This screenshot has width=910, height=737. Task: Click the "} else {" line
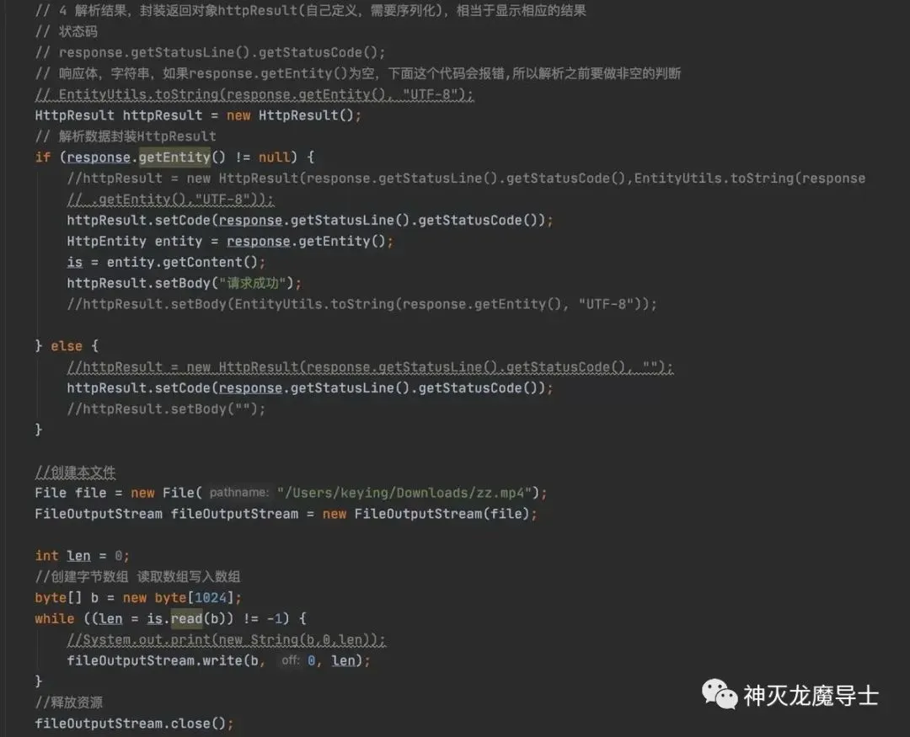(x=67, y=346)
